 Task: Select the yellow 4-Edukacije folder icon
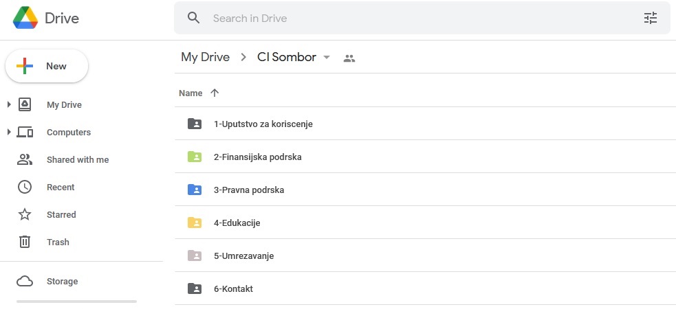[x=195, y=223]
